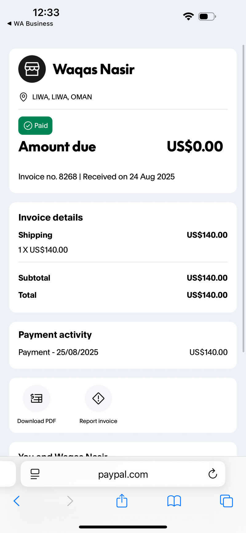Tap the Payment - 25/08/2025 entry
Screen dimensions: 246x533
pyautogui.click(x=123, y=352)
